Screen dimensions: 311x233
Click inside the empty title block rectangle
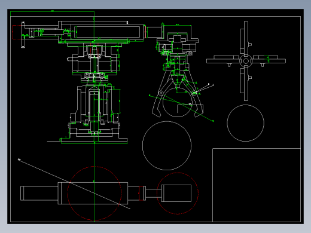pos(257,185)
